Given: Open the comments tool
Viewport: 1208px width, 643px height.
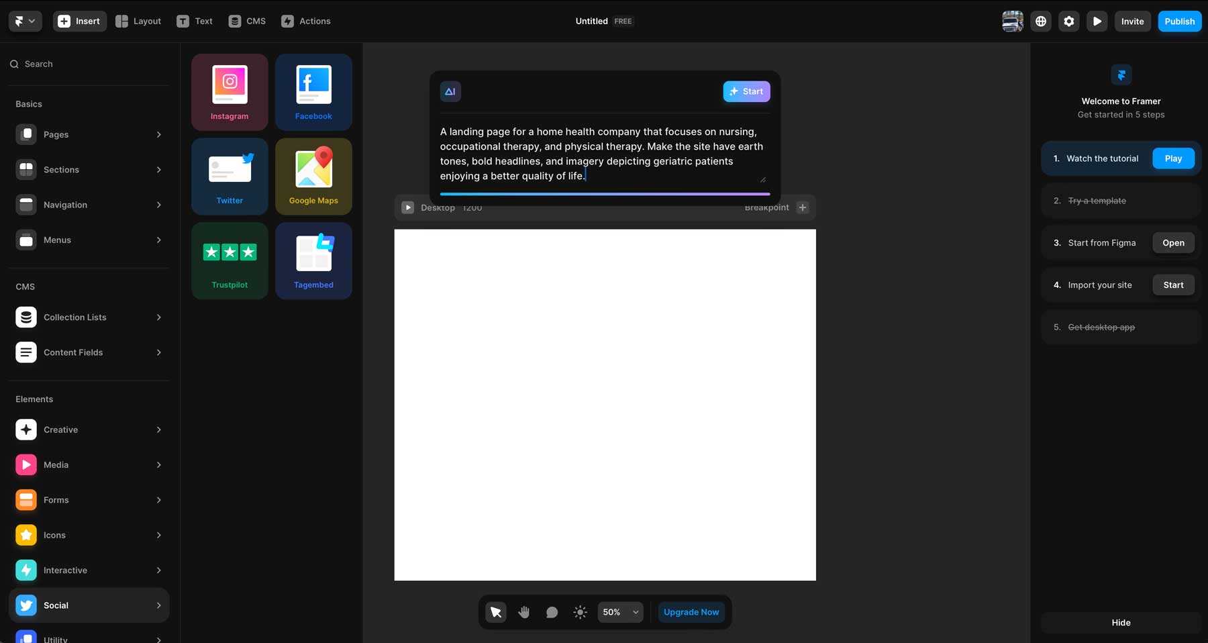Looking at the screenshot, I should coord(552,611).
